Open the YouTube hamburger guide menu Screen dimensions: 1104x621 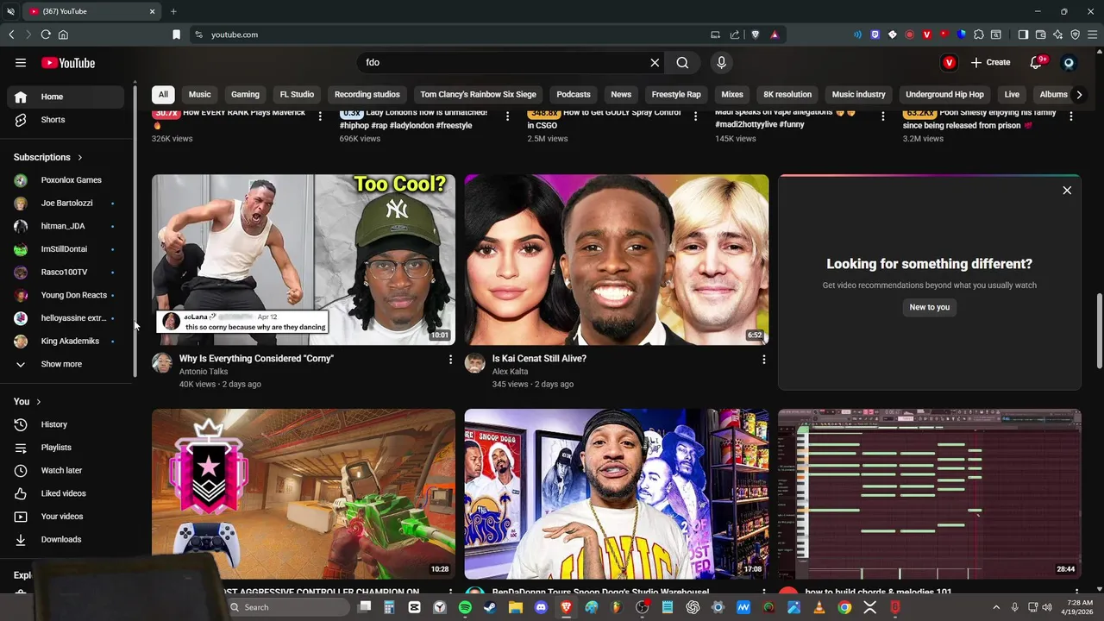pyautogui.click(x=21, y=62)
